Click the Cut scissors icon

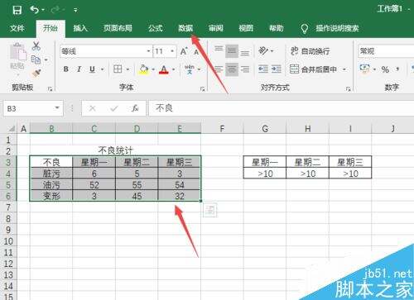36,46
